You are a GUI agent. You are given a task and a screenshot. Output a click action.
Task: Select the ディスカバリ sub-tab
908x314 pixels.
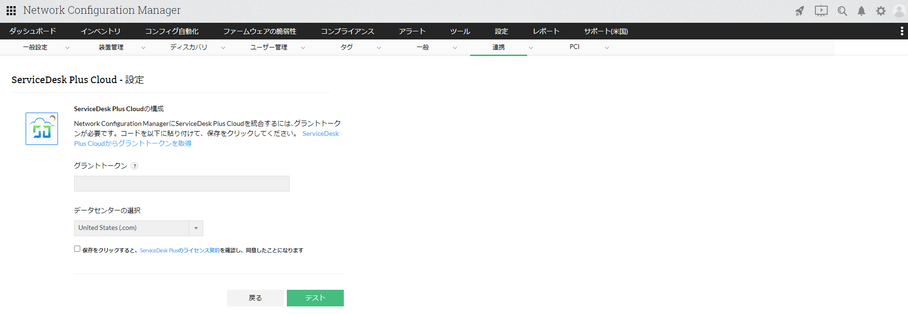point(189,47)
